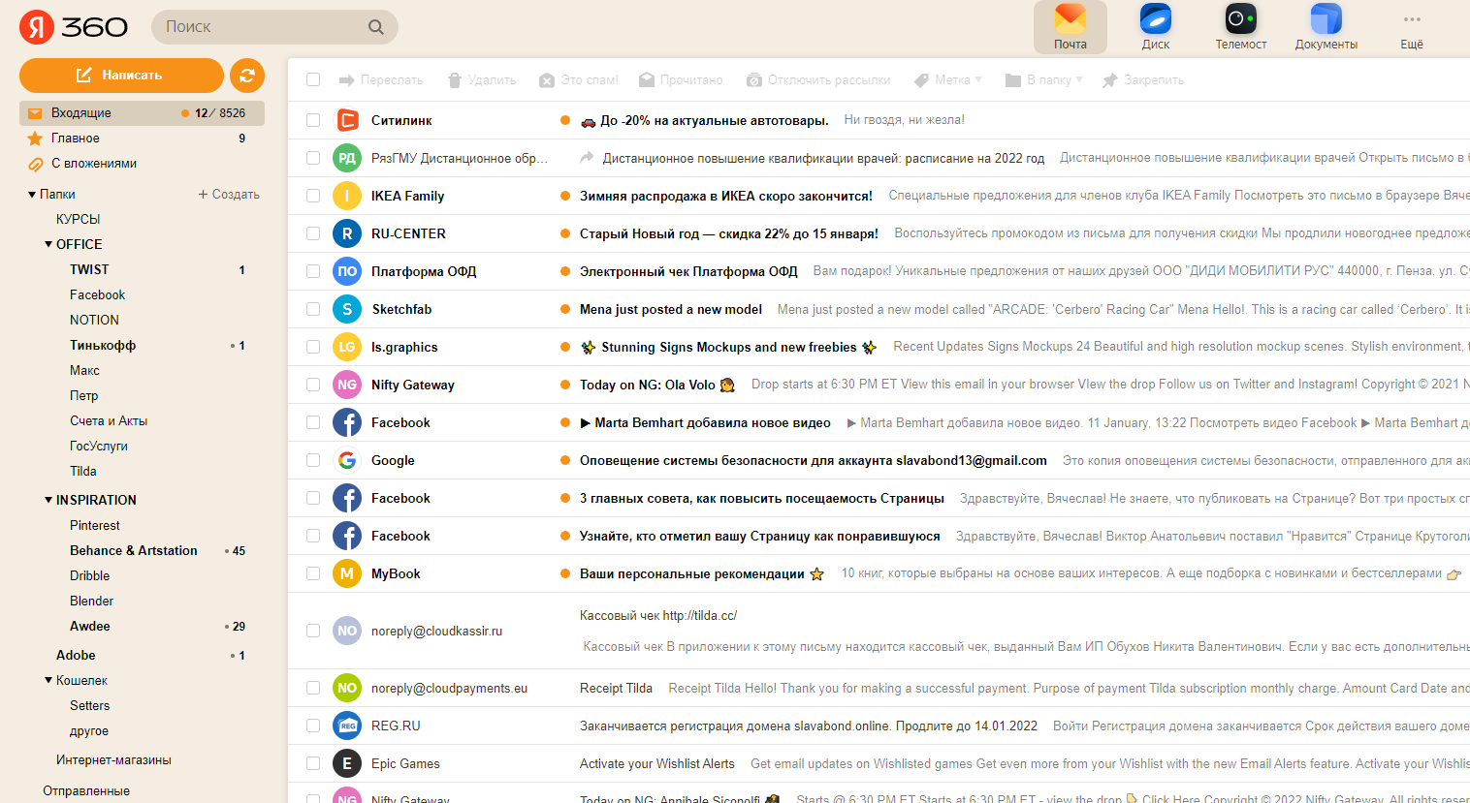
Task: Open the Входящие inbox folder
Action: 142,113
